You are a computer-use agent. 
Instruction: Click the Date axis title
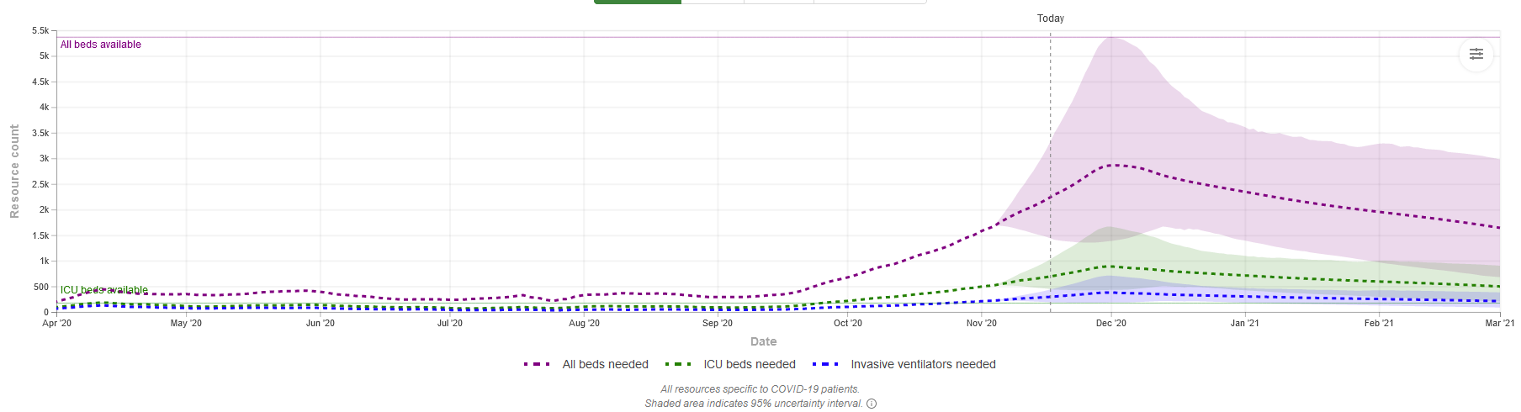[x=763, y=341]
